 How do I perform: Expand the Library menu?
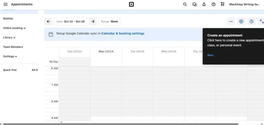click(x=9, y=37)
